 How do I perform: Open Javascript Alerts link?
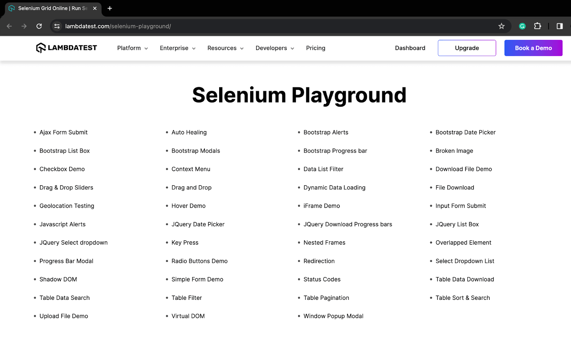click(x=62, y=224)
